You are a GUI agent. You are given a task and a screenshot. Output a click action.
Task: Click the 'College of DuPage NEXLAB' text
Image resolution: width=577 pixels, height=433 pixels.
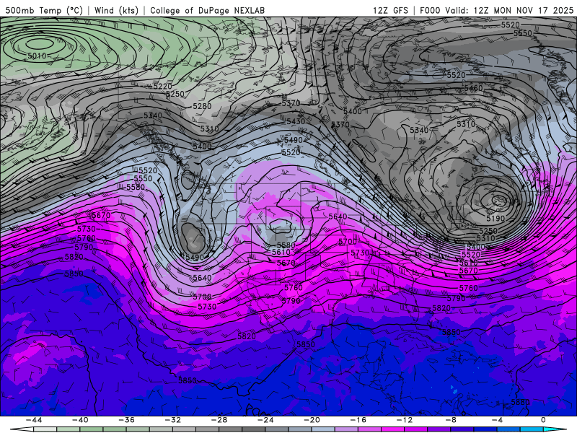coord(207,10)
